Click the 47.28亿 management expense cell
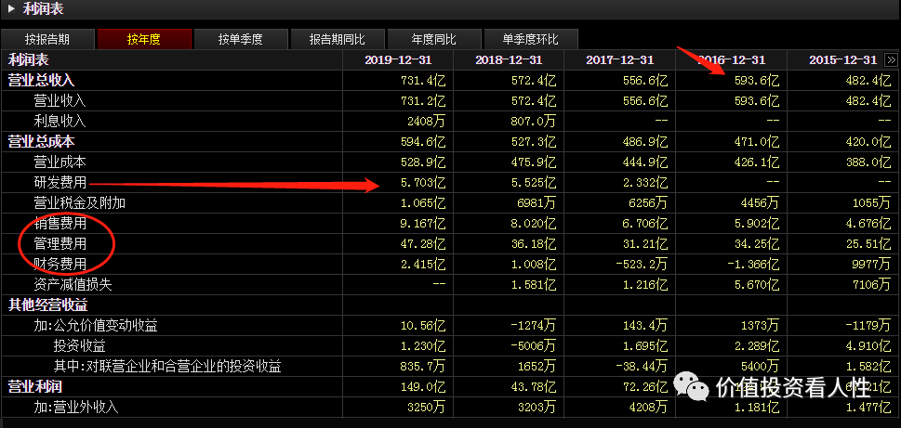The image size is (901, 428). click(x=423, y=244)
